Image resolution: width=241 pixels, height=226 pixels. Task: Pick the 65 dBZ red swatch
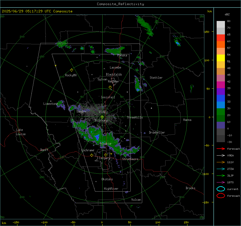[221, 38]
